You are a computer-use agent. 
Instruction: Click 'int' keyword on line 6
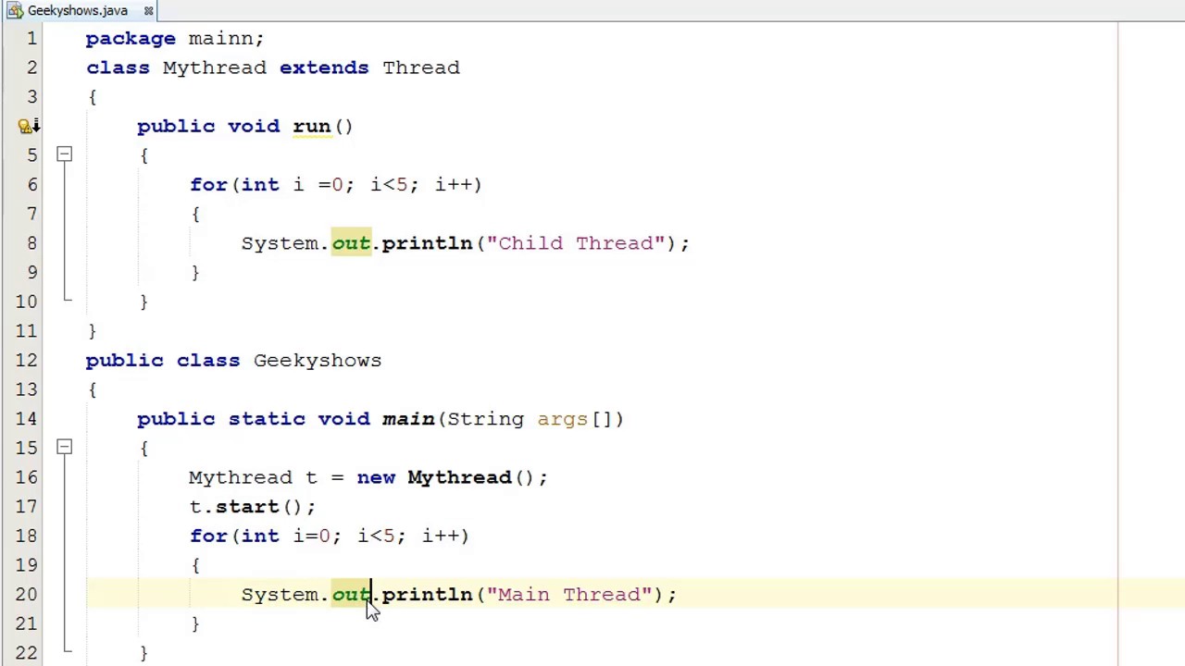point(260,185)
